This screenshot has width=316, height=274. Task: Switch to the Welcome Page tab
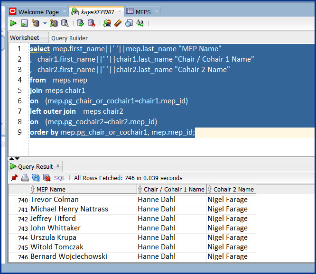(38, 12)
